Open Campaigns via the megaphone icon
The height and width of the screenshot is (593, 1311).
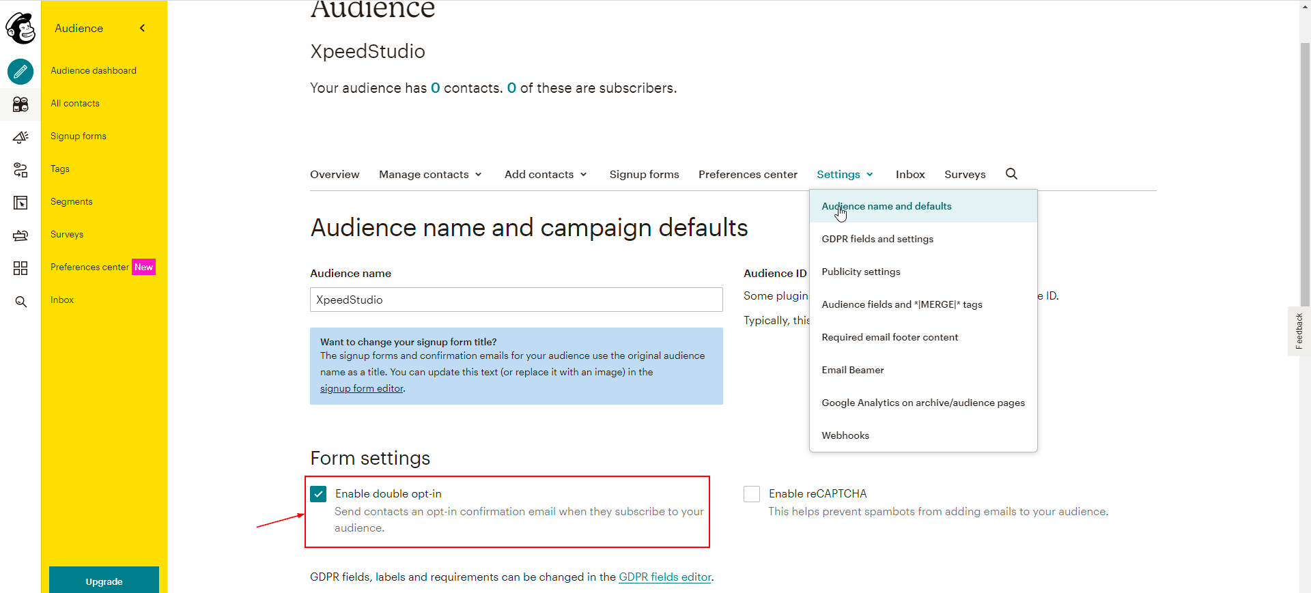pyautogui.click(x=20, y=136)
